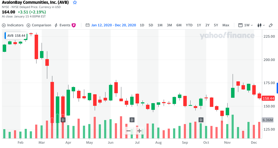Image resolution: width=278 pixels, height=148 pixels.
Task: Select the 1D range
Action: pyautogui.click(x=142, y=25)
